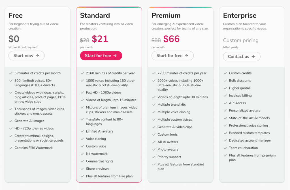Click the Contact us button for Enterprise

(x=242, y=57)
